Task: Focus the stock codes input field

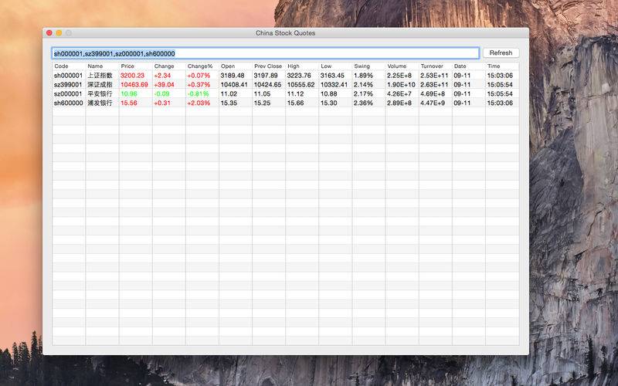Action: (265, 53)
